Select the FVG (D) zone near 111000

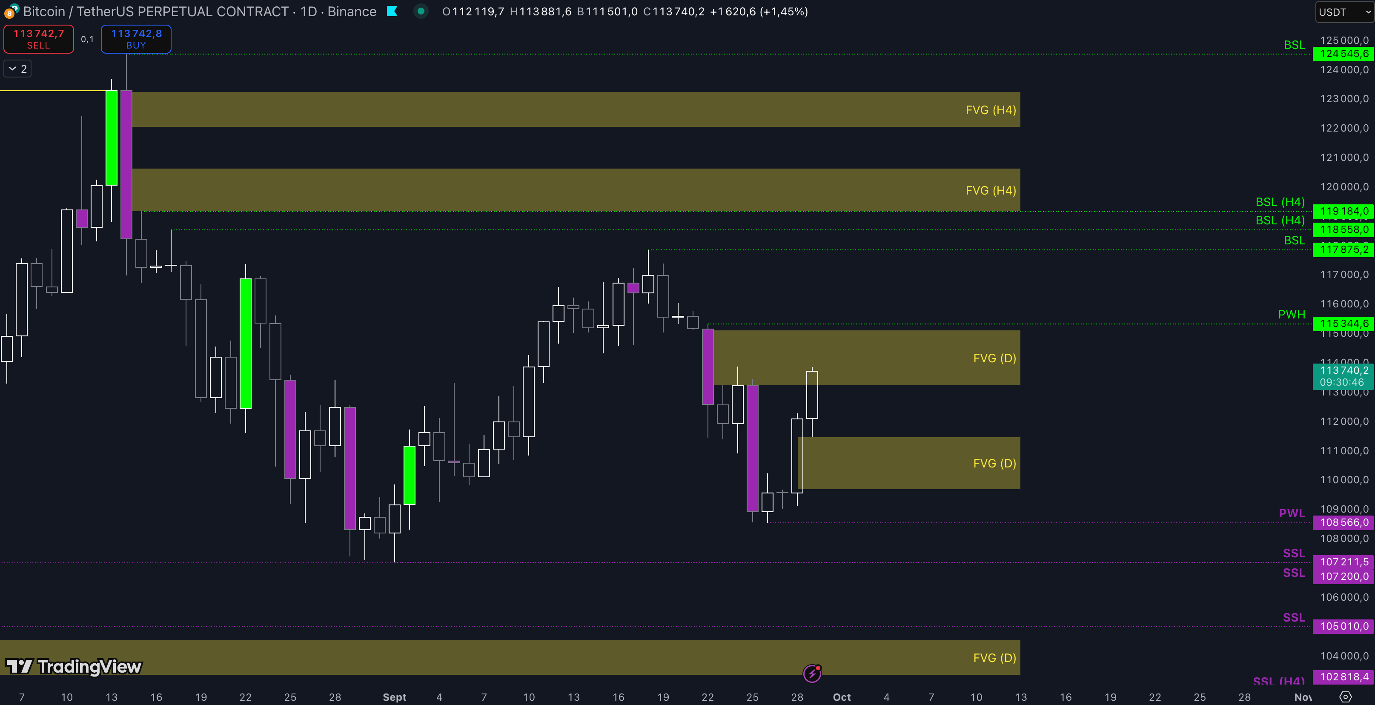tap(908, 463)
